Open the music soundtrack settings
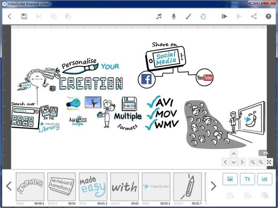The width and height of the screenshot is (278, 208). pyautogui.click(x=159, y=17)
